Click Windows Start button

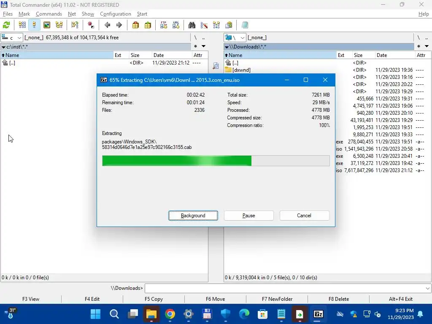tap(96, 314)
